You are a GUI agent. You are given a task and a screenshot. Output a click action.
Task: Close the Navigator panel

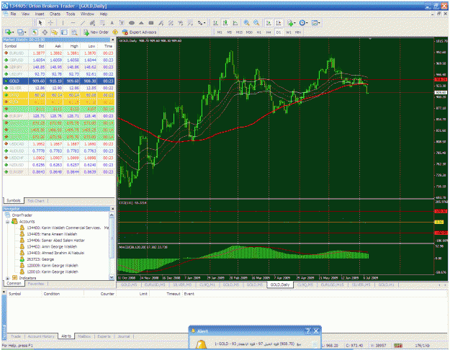pyautogui.click(x=113, y=209)
